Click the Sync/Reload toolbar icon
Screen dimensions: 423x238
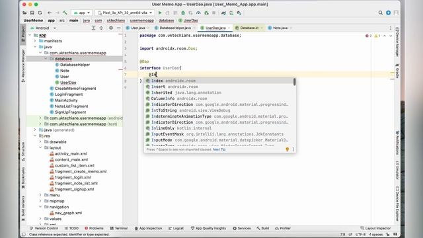point(40,13)
